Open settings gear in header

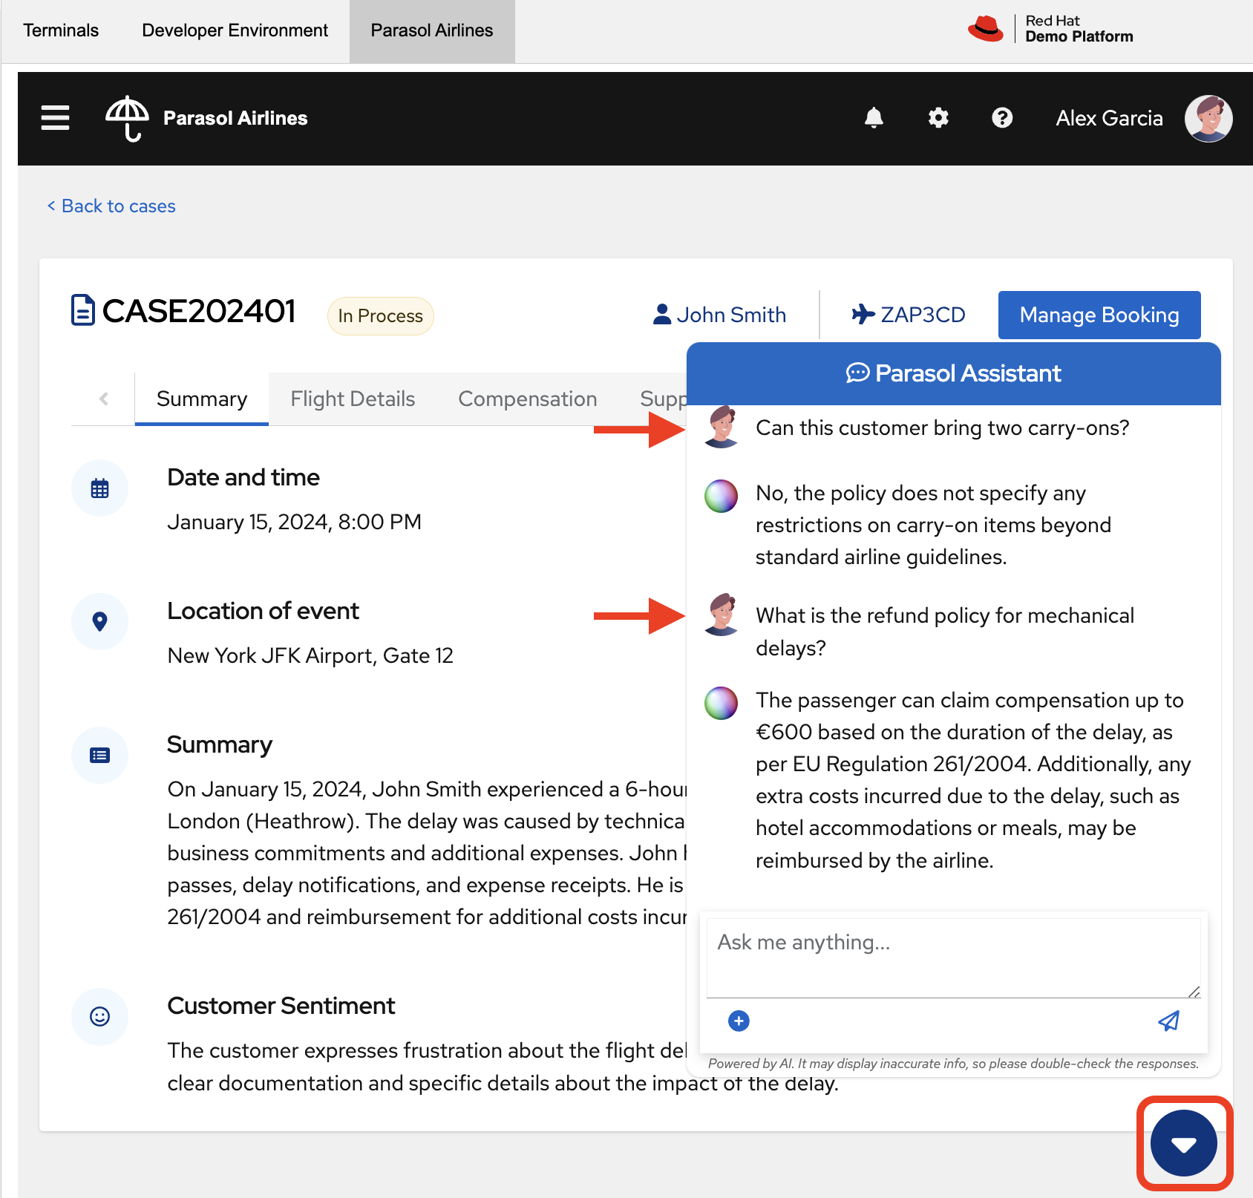click(x=938, y=118)
